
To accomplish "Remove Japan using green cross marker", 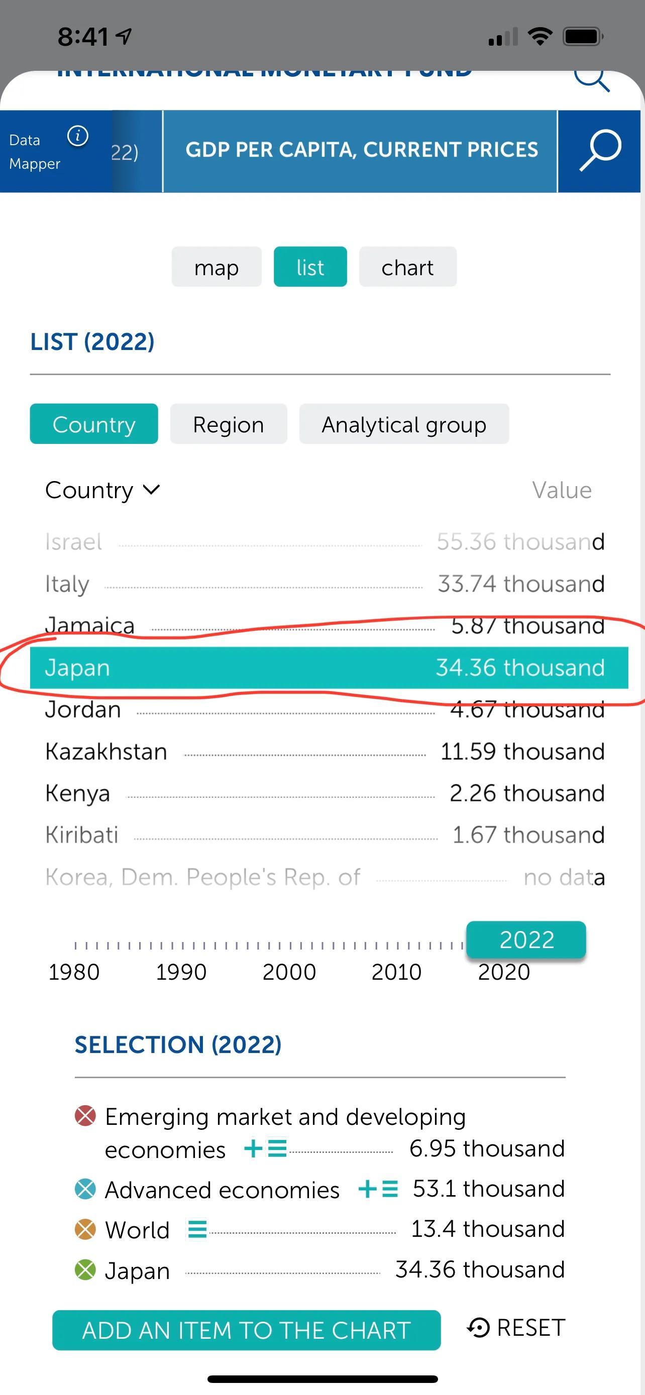I will pyautogui.click(x=85, y=1269).
